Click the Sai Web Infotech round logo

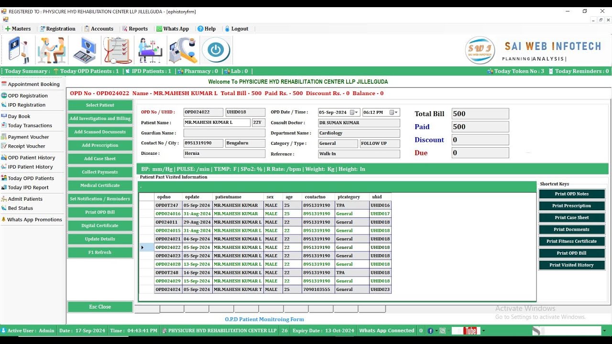pos(480,50)
